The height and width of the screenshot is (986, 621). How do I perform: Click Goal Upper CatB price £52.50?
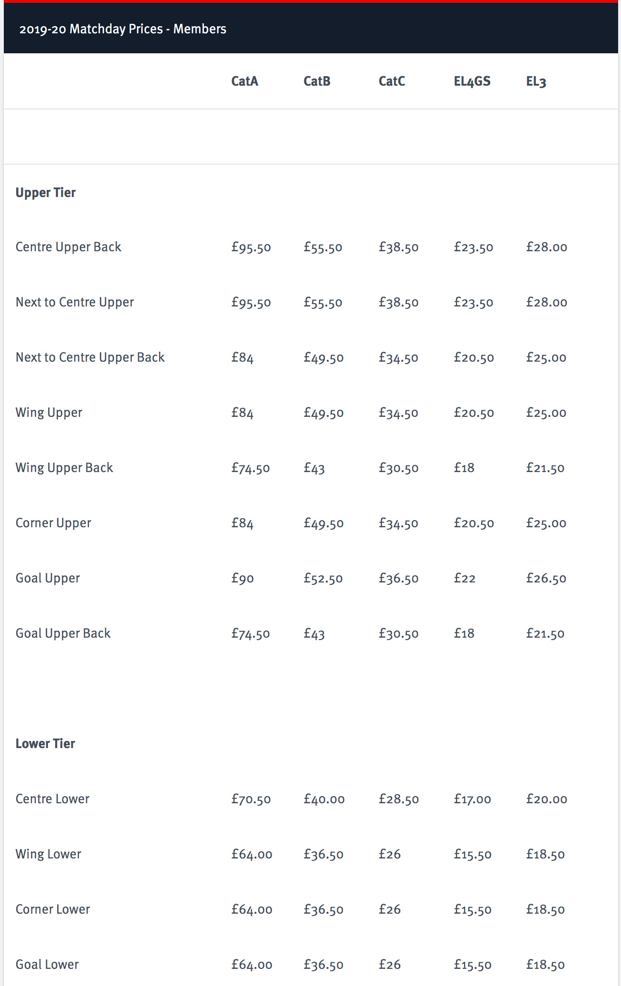coord(323,578)
